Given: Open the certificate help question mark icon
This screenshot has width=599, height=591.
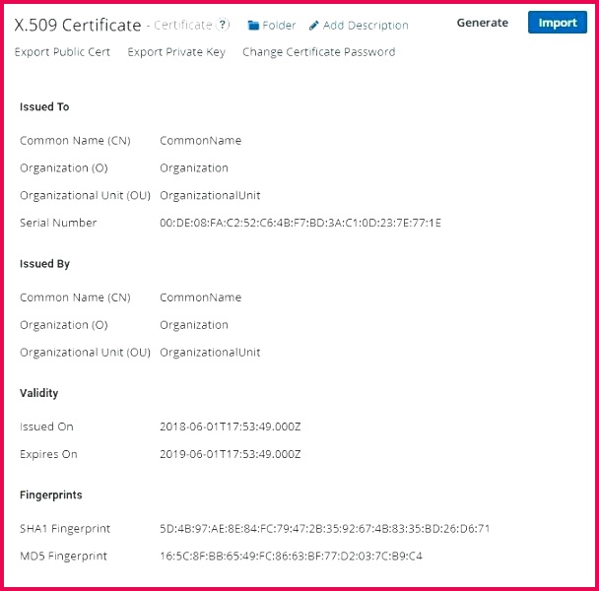Looking at the screenshot, I should tap(223, 25).
